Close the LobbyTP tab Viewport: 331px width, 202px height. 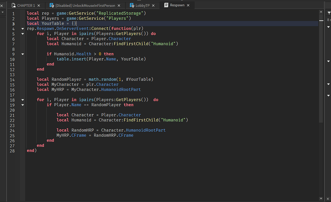(153, 5)
